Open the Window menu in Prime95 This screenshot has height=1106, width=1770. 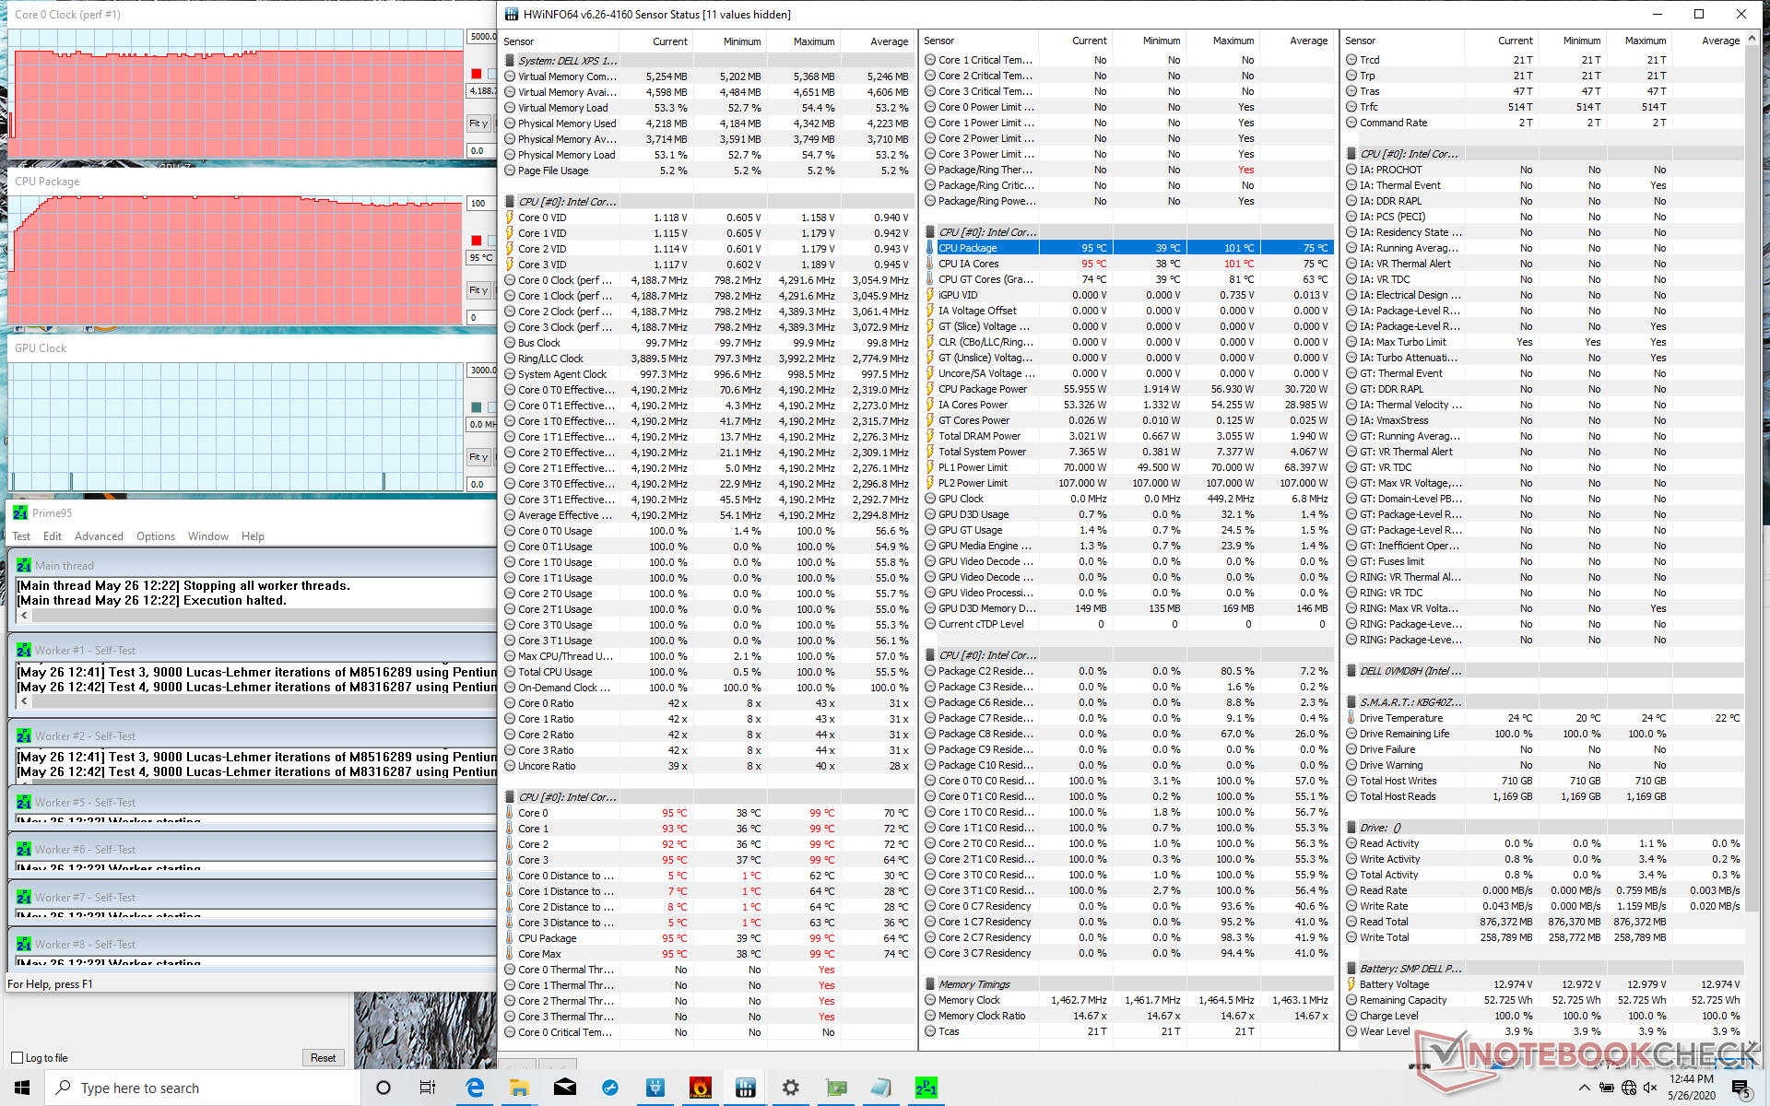click(x=208, y=535)
